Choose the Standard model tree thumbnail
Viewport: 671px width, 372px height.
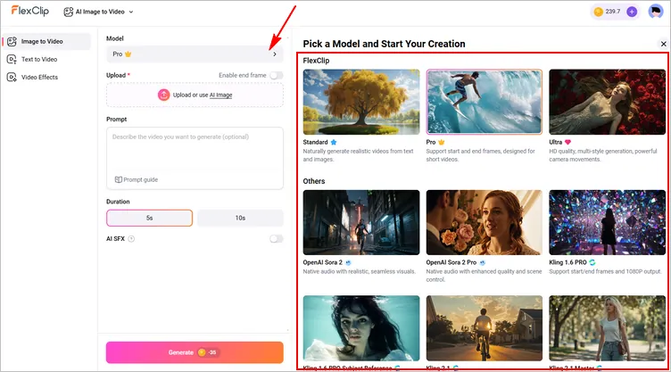pos(361,102)
